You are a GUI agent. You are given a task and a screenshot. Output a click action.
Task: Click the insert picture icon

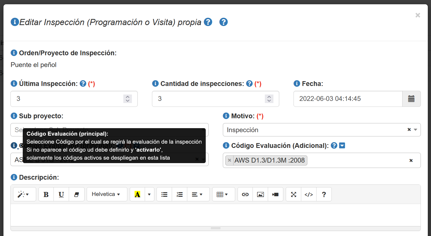pyautogui.click(x=260, y=194)
